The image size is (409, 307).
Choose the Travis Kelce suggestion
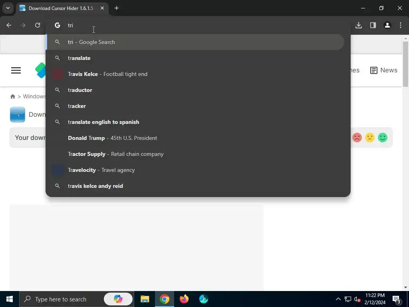195,74
